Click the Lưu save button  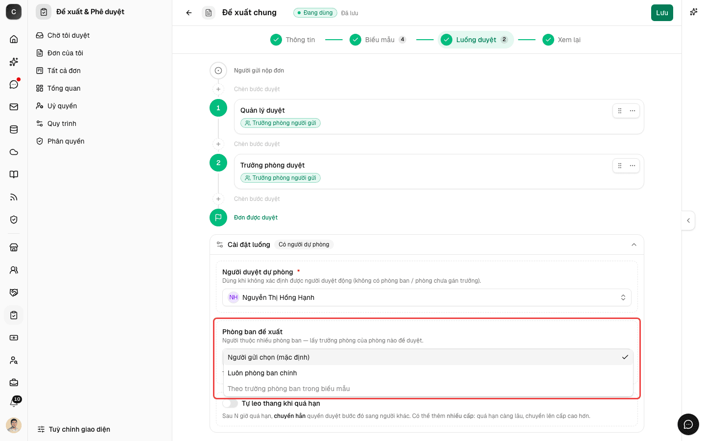(x=662, y=13)
